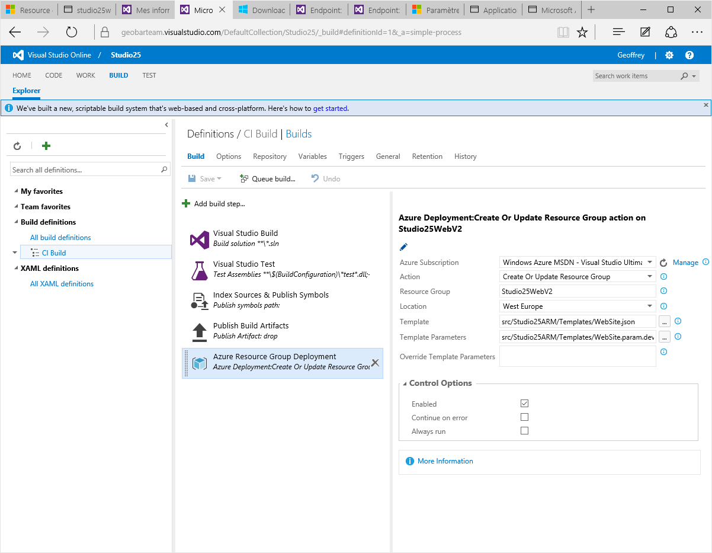Click the Save toolbar button

pos(204,178)
